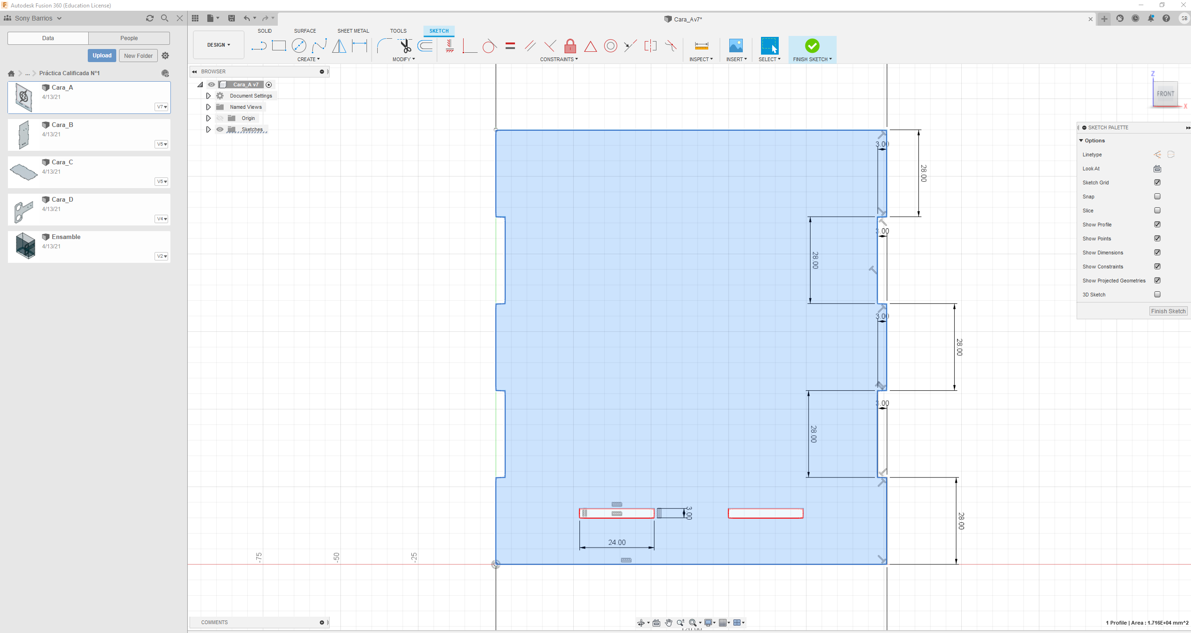Toggle the Show Projected Geometries checkbox
This screenshot has width=1191, height=633.
coord(1157,280)
